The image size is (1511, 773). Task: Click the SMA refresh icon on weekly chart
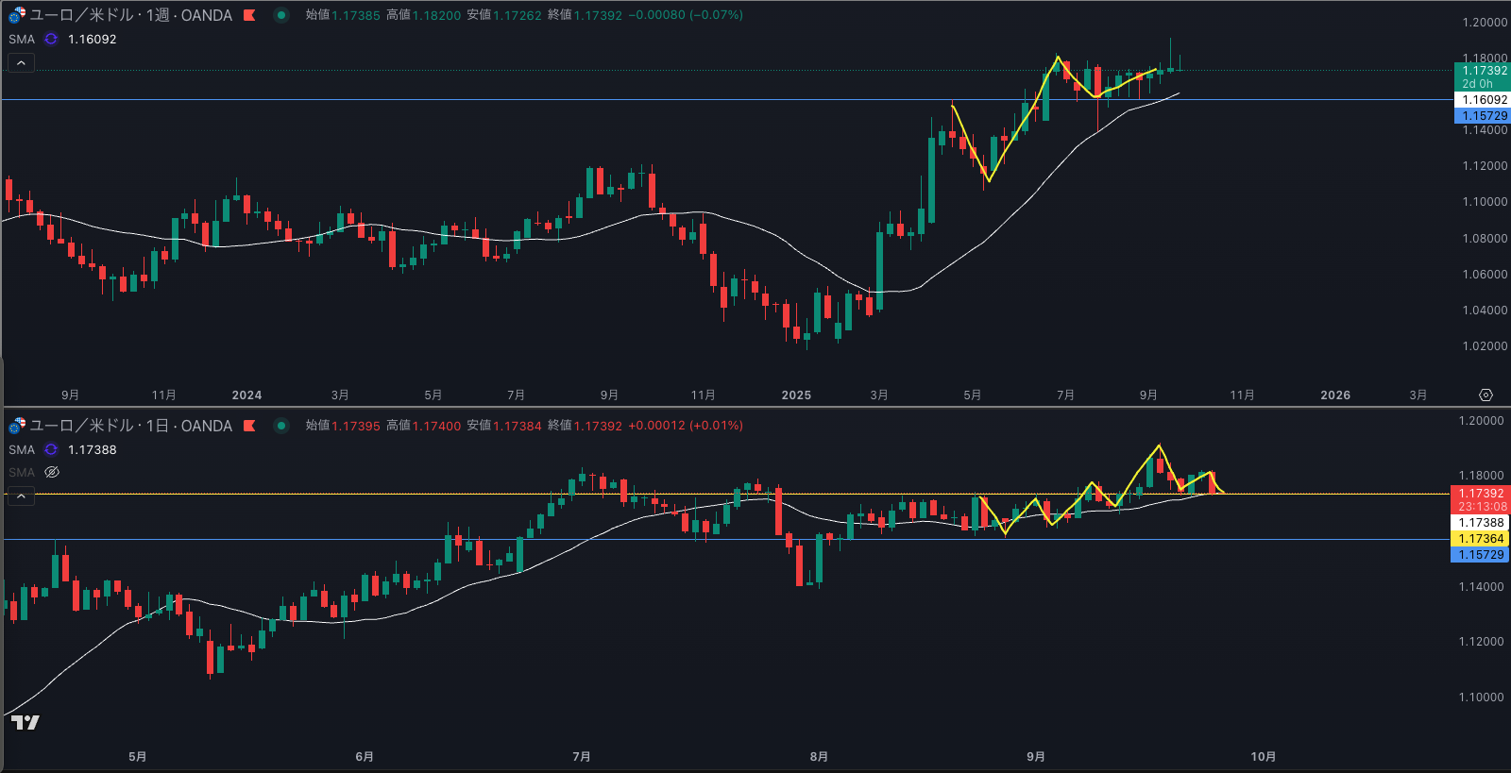tap(51, 39)
